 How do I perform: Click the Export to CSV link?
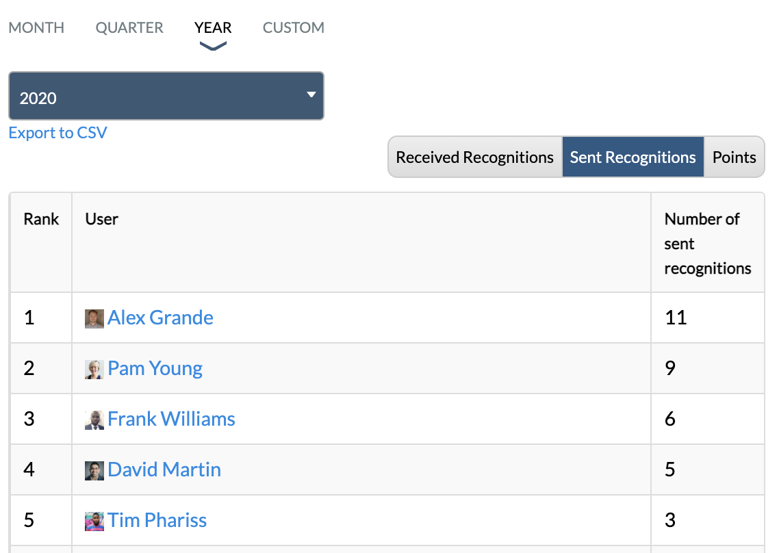[x=58, y=132]
